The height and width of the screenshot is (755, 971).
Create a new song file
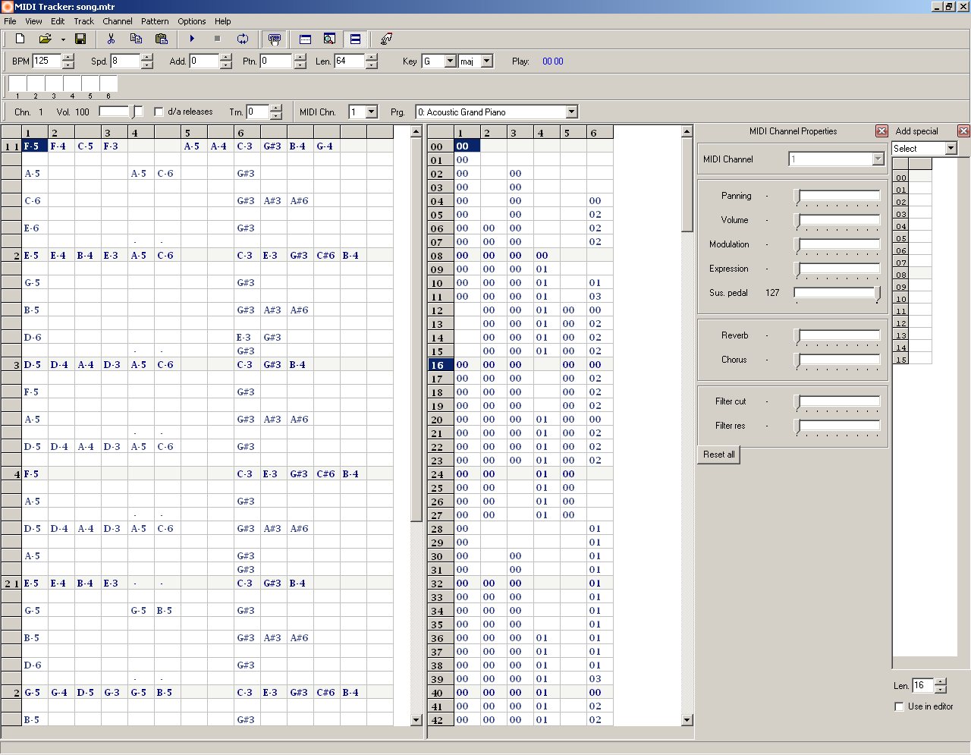(x=18, y=39)
